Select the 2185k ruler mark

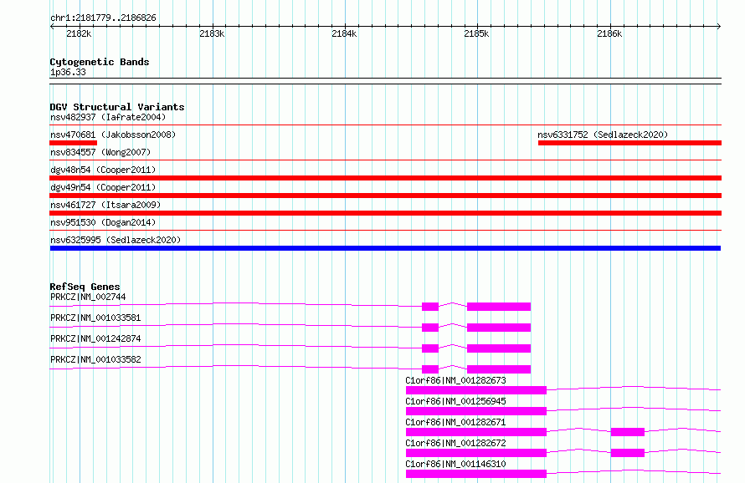476,33
